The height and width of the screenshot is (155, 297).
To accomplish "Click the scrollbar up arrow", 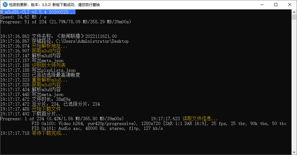I will (294, 12).
